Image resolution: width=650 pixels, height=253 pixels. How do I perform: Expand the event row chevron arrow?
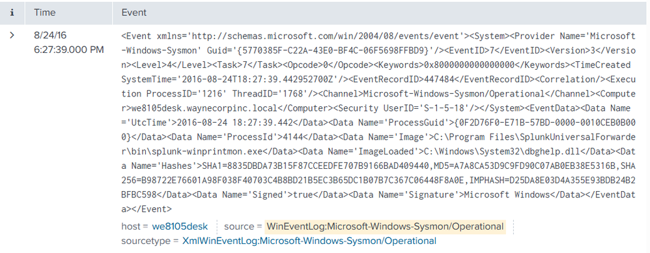pyautogui.click(x=12, y=36)
